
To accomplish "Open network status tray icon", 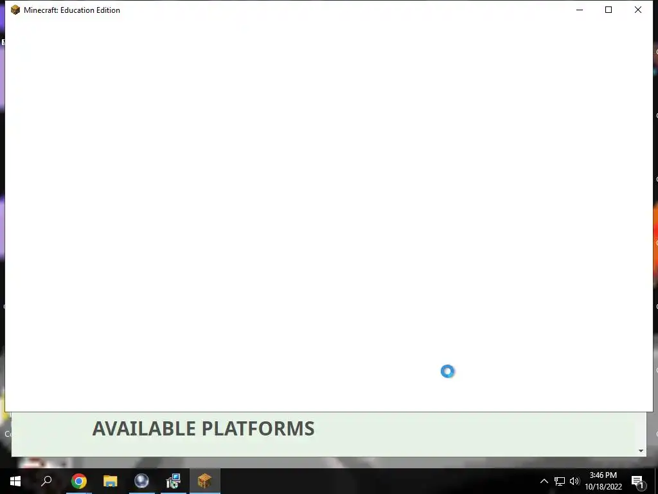I will point(560,481).
